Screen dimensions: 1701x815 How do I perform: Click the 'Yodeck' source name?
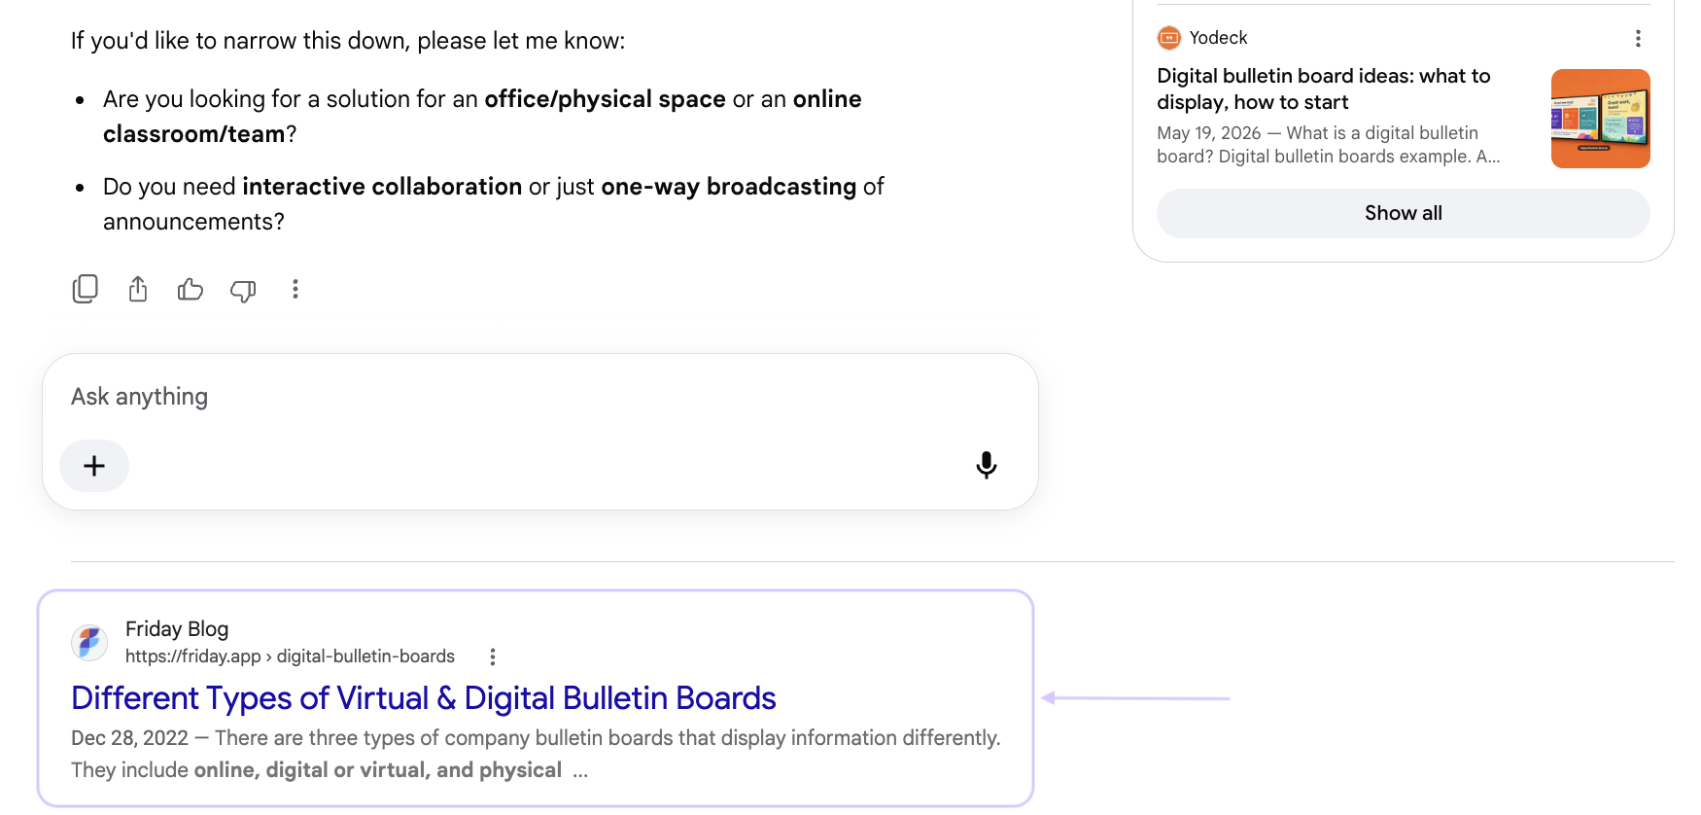1218,38
